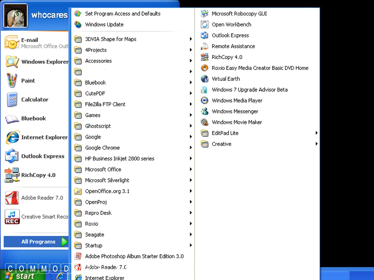Click the Windows Media Player icon
The image size is (374, 280).
tap(204, 100)
